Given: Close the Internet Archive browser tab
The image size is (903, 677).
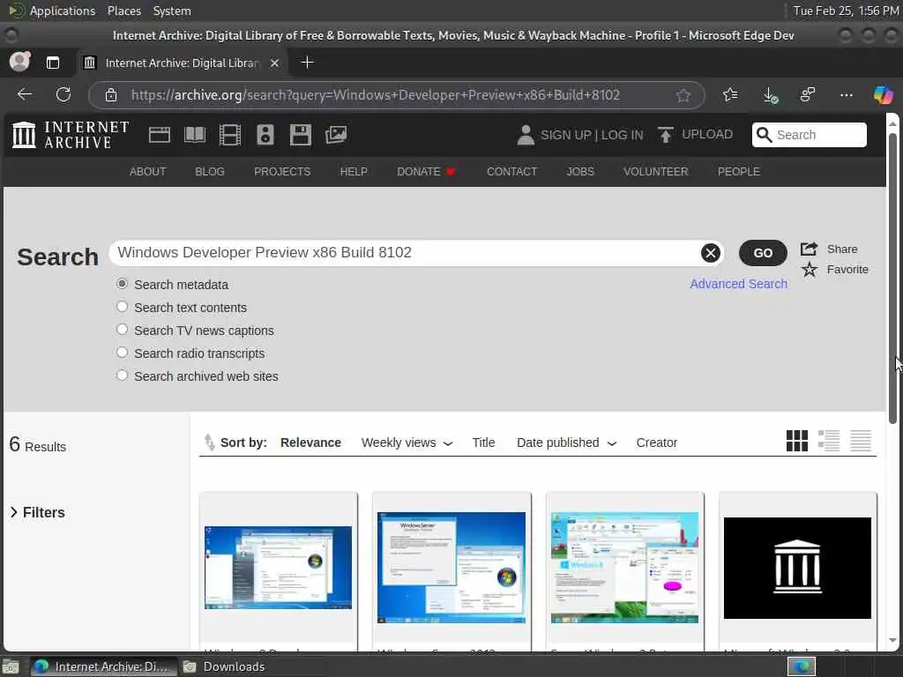Looking at the screenshot, I should 275,63.
